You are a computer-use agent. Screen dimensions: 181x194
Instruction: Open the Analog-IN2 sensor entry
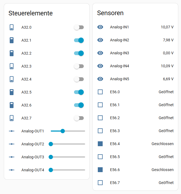click(x=119, y=40)
